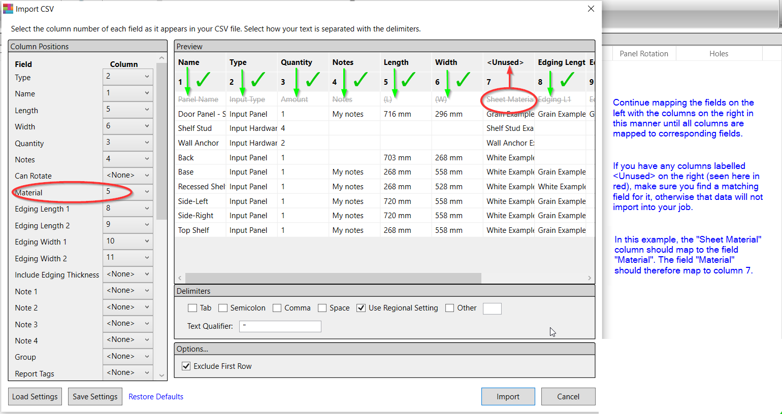Image resolution: width=782 pixels, height=414 pixels.
Task: Click the Column Positions scroll down arrow
Action: coord(162,376)
